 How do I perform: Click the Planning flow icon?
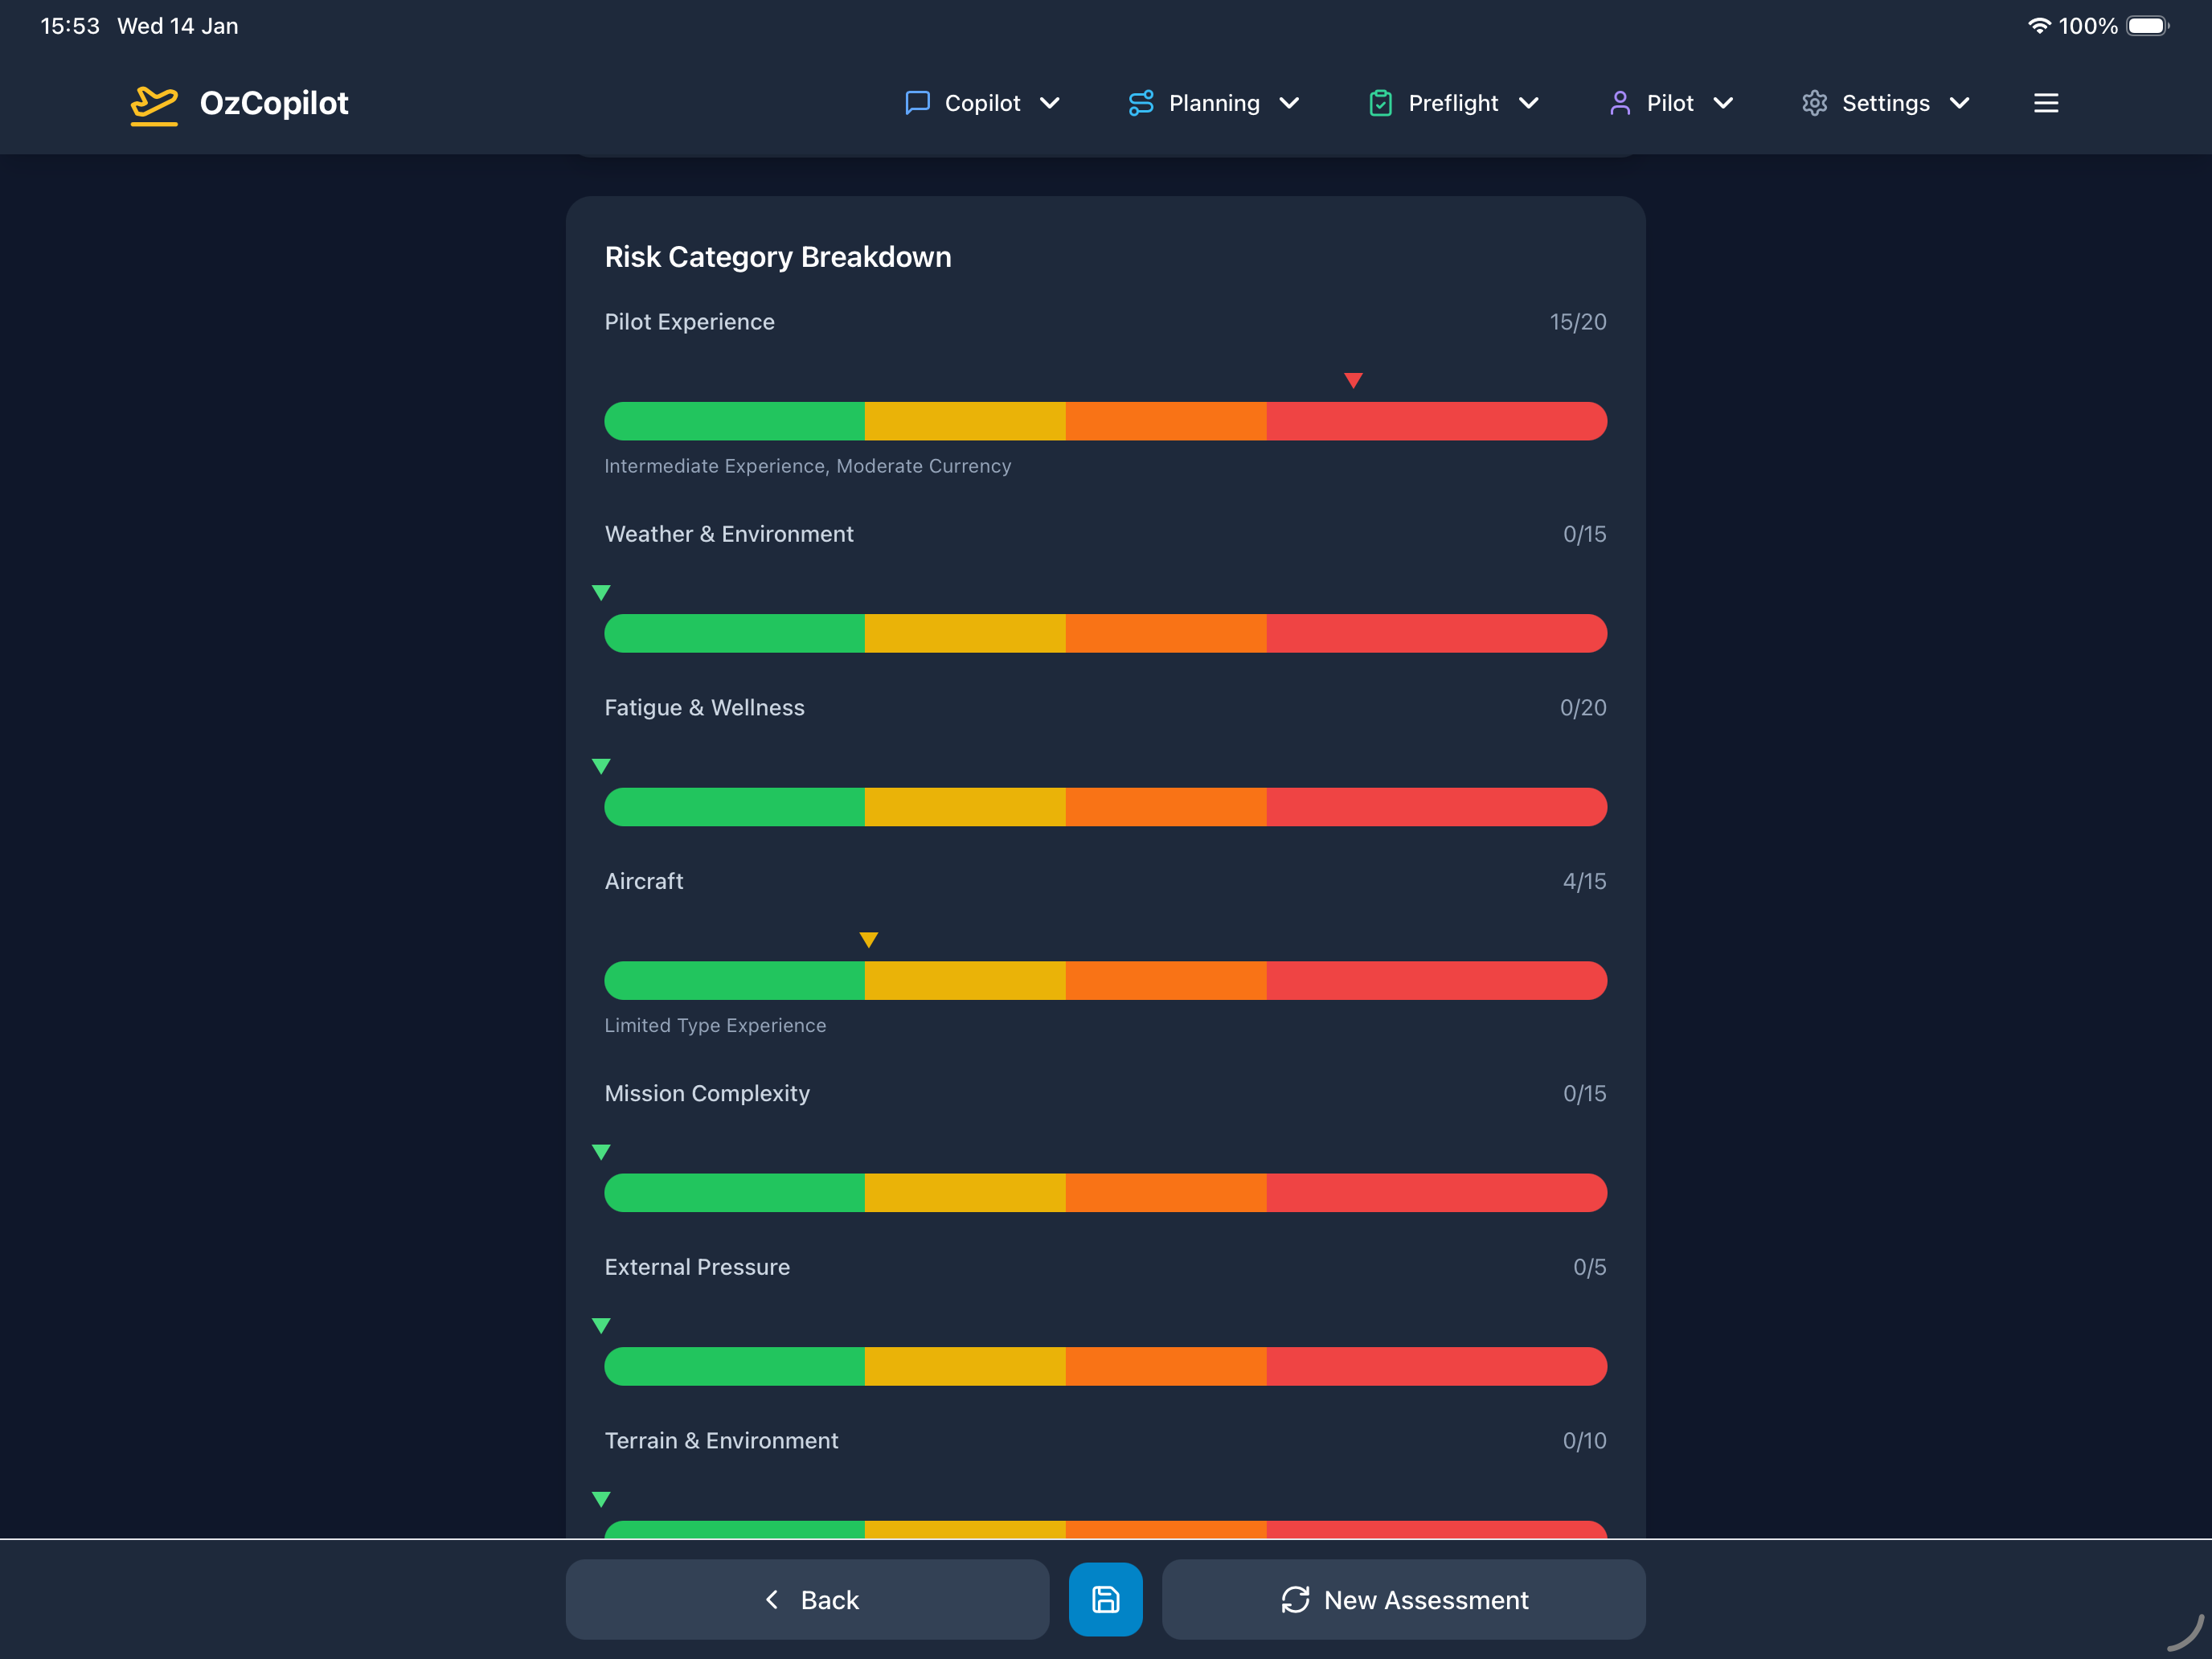click(x=1141, y=103)
